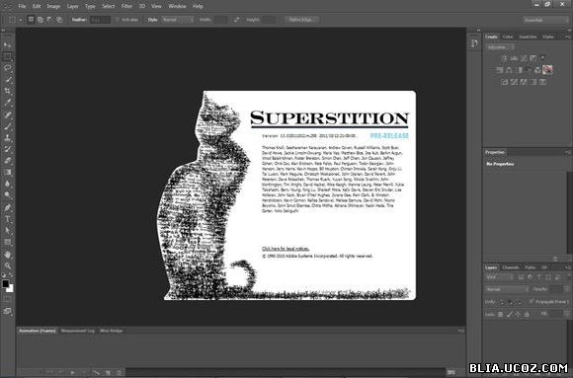The height and width of the screenshot is (378, 573).
Task: Enable the Anti-alias checkbox
Action: (x=118, y=20)
